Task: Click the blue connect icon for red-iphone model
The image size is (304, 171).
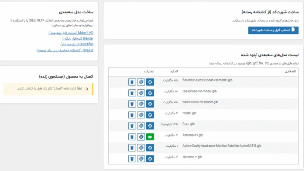Action: click(x=150, y=93)
